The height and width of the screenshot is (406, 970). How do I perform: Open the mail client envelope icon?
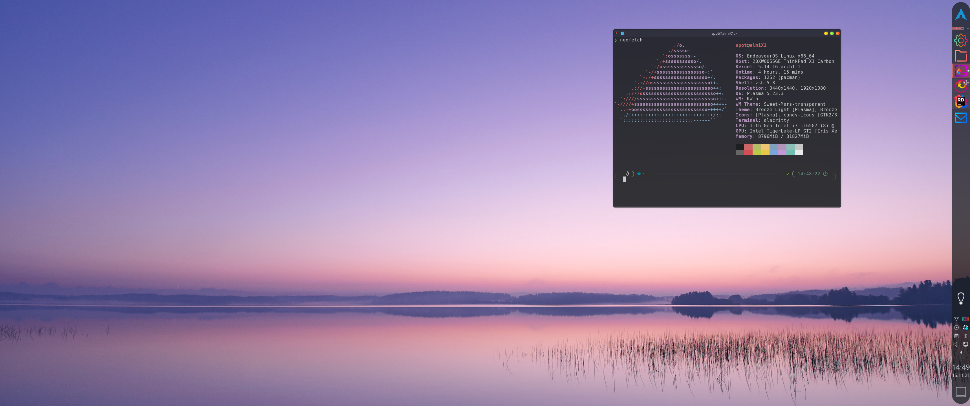(x=961, y=118)
